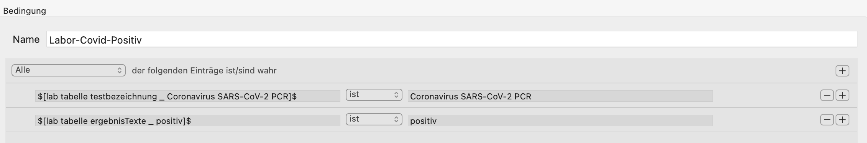Click the Bedingung section title

tap(25, 11)
